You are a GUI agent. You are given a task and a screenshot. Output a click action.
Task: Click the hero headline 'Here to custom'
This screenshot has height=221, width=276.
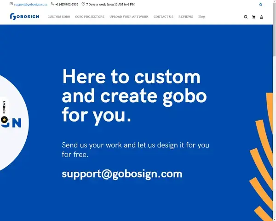(x=131, y=76)
